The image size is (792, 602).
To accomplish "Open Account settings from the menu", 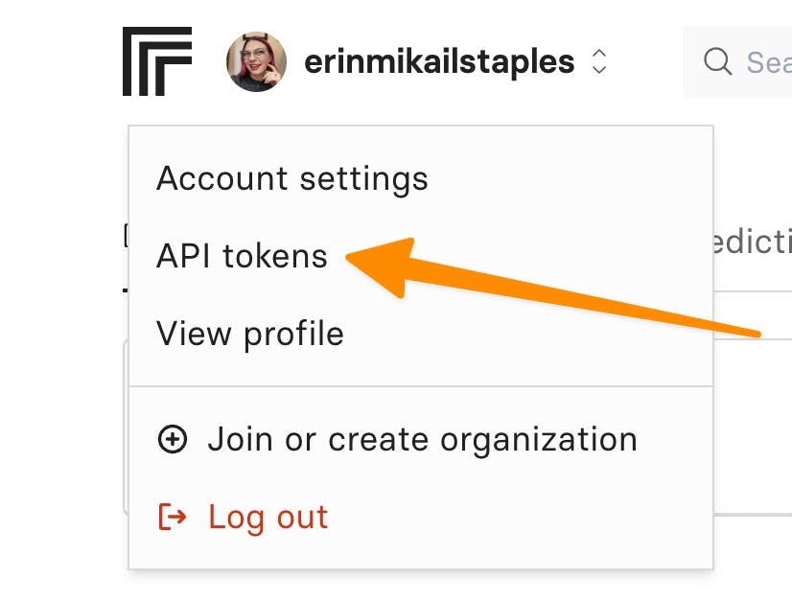I will (x=291, y=178).
